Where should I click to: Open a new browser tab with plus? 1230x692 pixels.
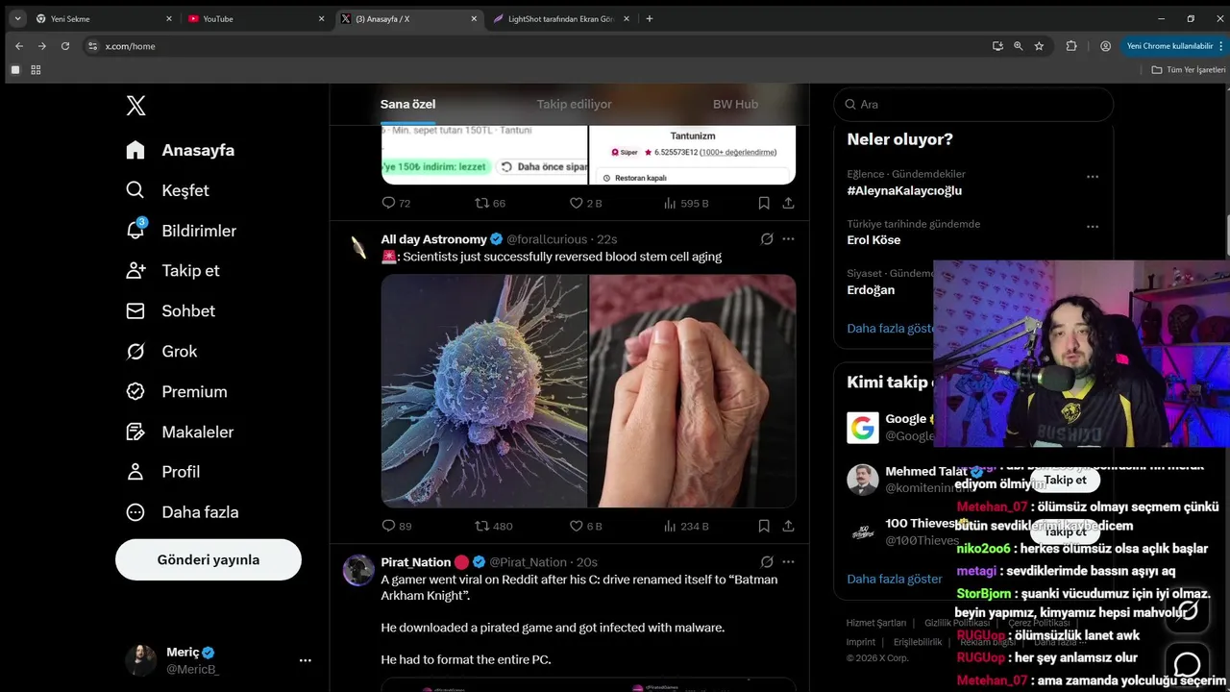650,18
